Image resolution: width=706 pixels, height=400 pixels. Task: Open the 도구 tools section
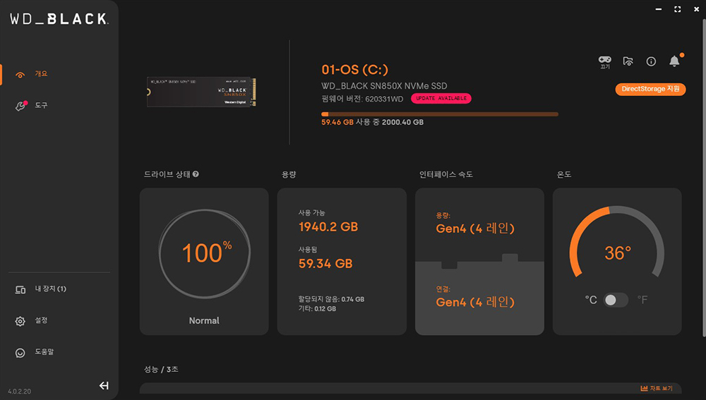point(41,105)
